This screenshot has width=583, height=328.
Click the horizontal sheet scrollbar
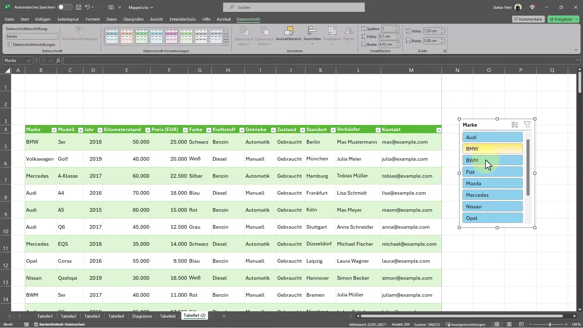462,316
